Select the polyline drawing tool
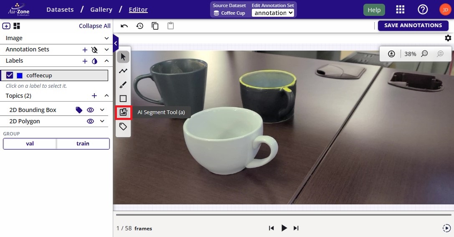454x237 pixels. tap(123, 71)
